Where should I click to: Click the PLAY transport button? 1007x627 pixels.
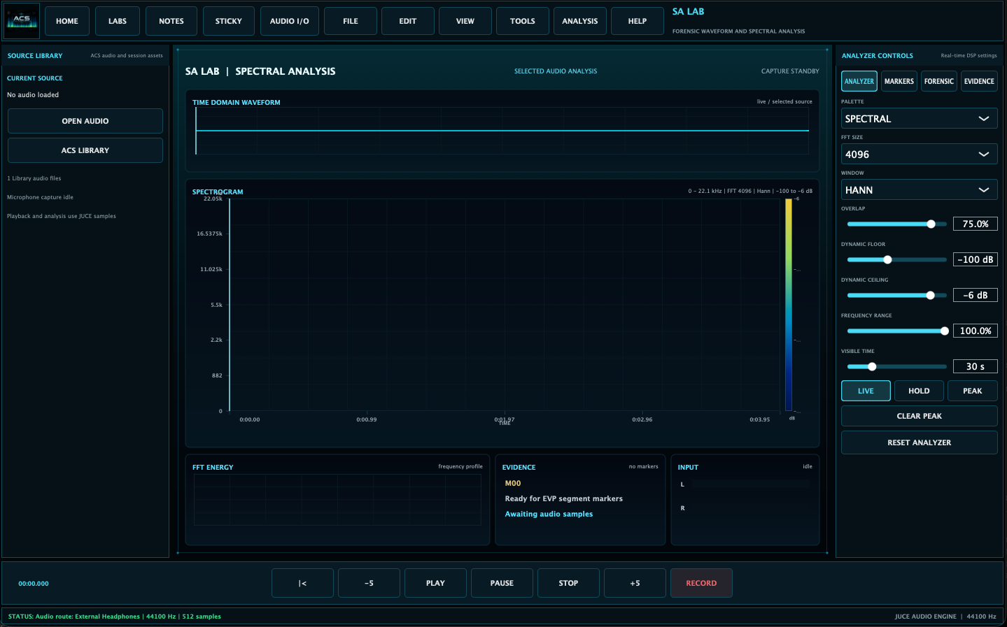click(435, 583)
